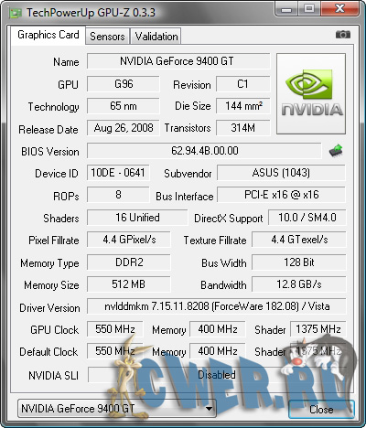366x428 pixels.
Task: Click the 'Default Clock' label text
Action: (48, 352)
